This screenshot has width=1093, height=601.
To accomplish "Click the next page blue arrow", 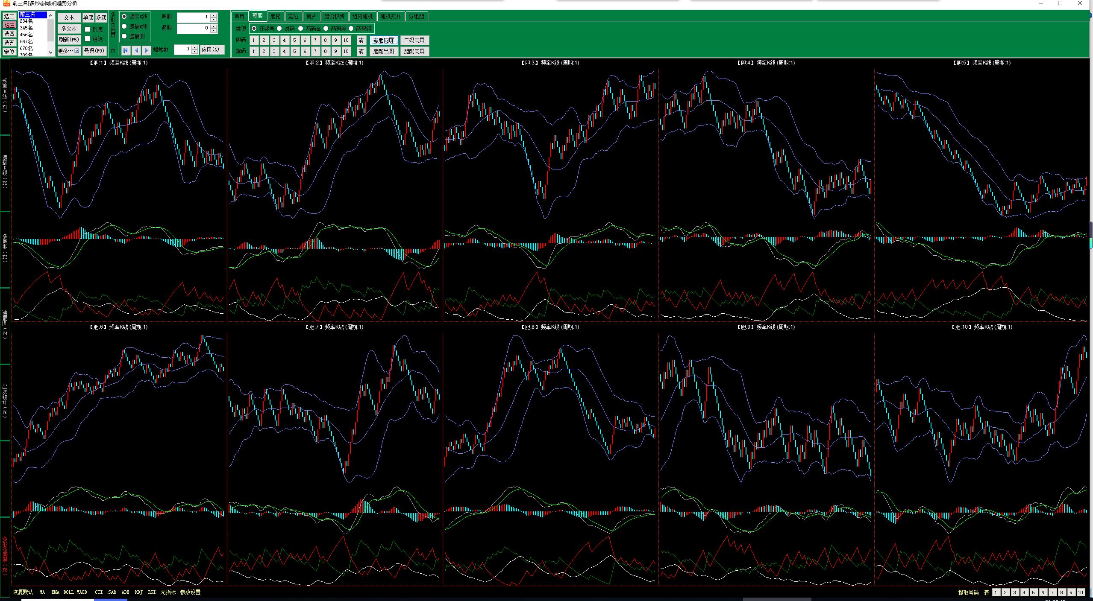I will tap(147, 50).
